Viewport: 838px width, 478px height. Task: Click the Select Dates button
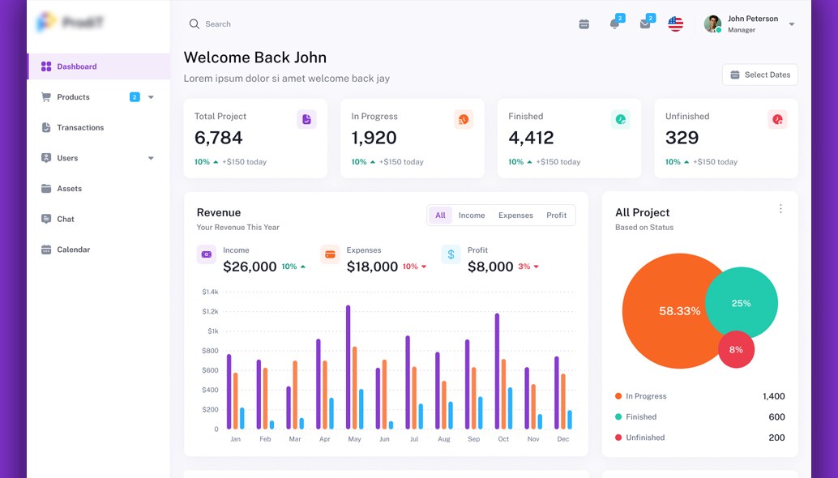click(x=759, y=75)
